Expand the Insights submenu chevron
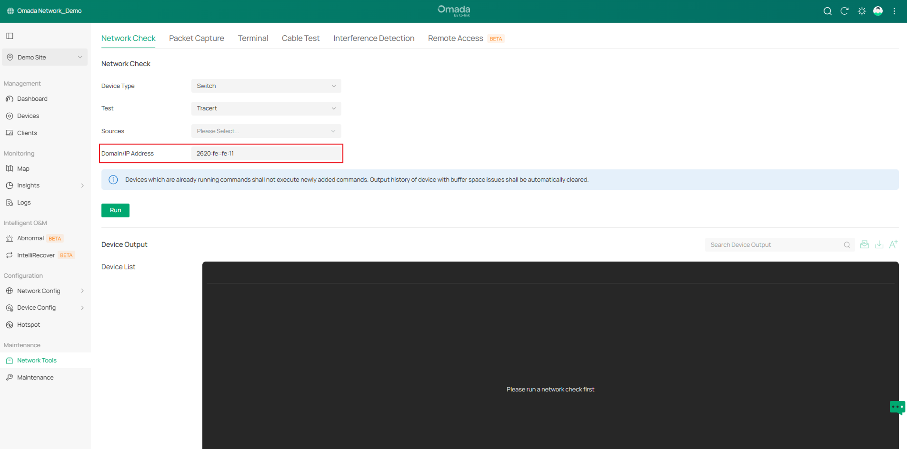907x449 pixels. tap(82, 186)
